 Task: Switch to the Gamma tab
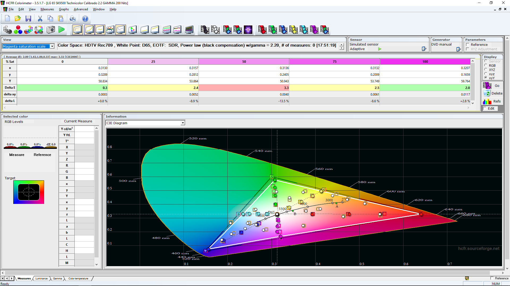[57, 279]
